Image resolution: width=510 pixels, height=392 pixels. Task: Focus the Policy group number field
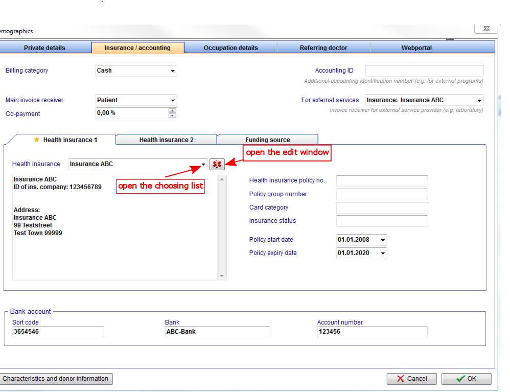(x=382, y=195)
